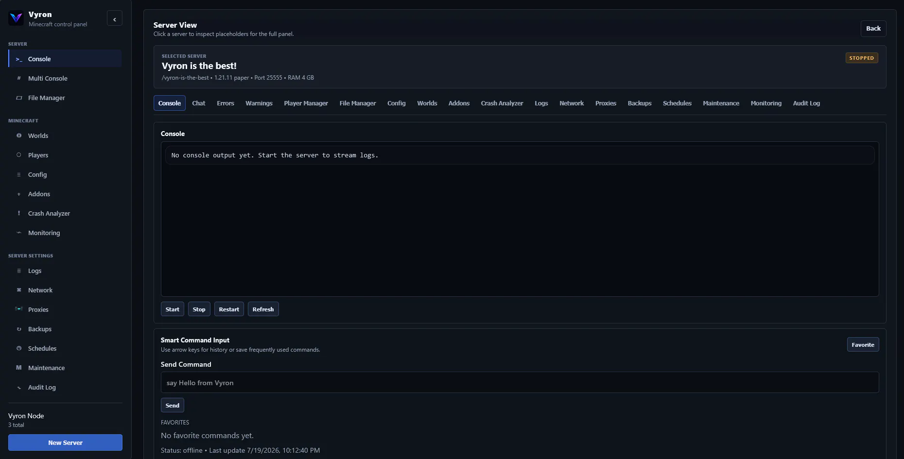Click Send to submit the command
Image resolution: width=904 pixels, height=459 pixels.
click(x=173, y=406)
